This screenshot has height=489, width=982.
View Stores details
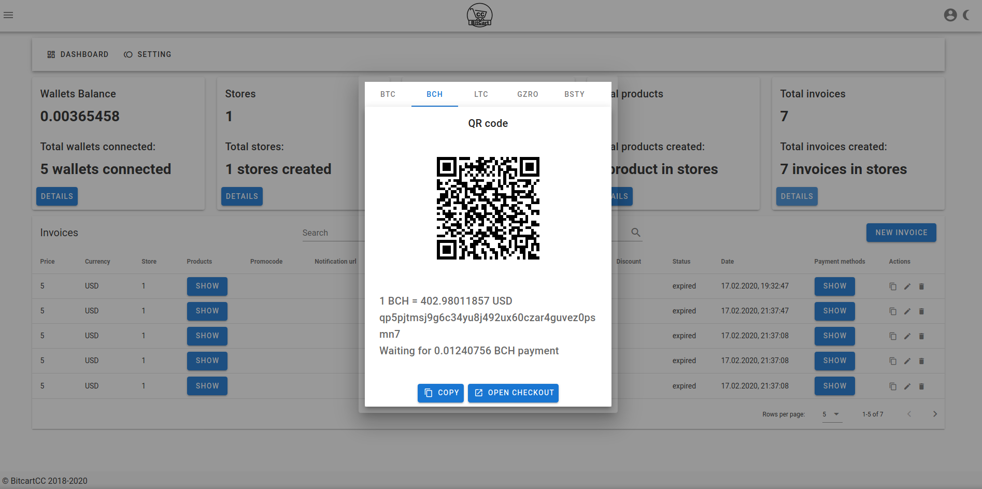tap(242, 196)
